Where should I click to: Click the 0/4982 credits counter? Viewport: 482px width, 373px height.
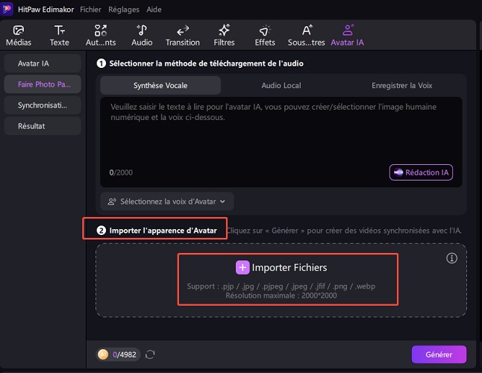click(x=124, y=354)
